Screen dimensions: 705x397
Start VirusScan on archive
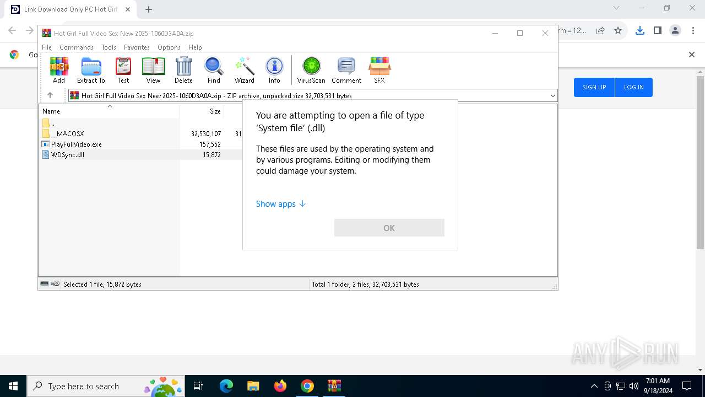[x=311, y=70]
